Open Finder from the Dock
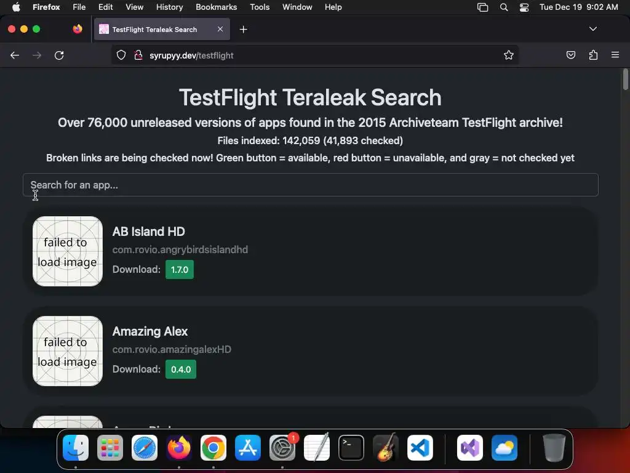630x473 pixels. coord(76,448)
